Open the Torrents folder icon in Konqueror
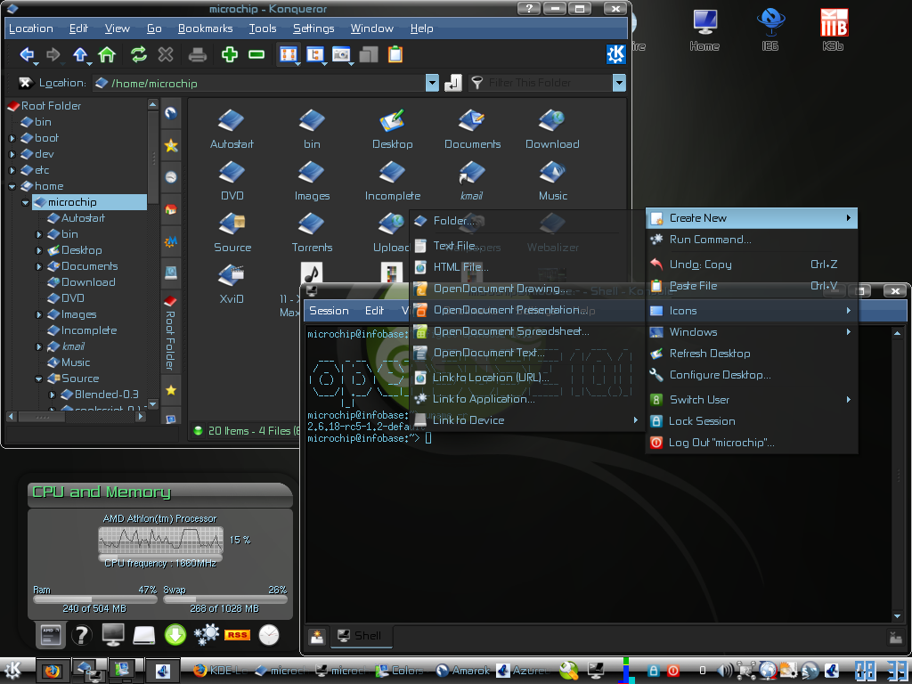Image resolution: width=912 pixels, height=684 pixels. (313, 232)
